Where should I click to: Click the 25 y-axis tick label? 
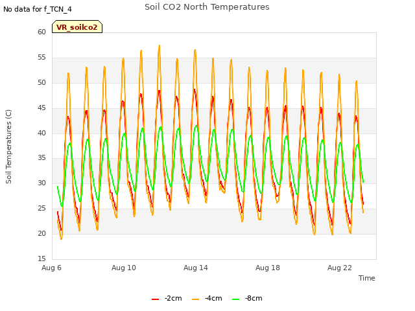coord(41,209)
